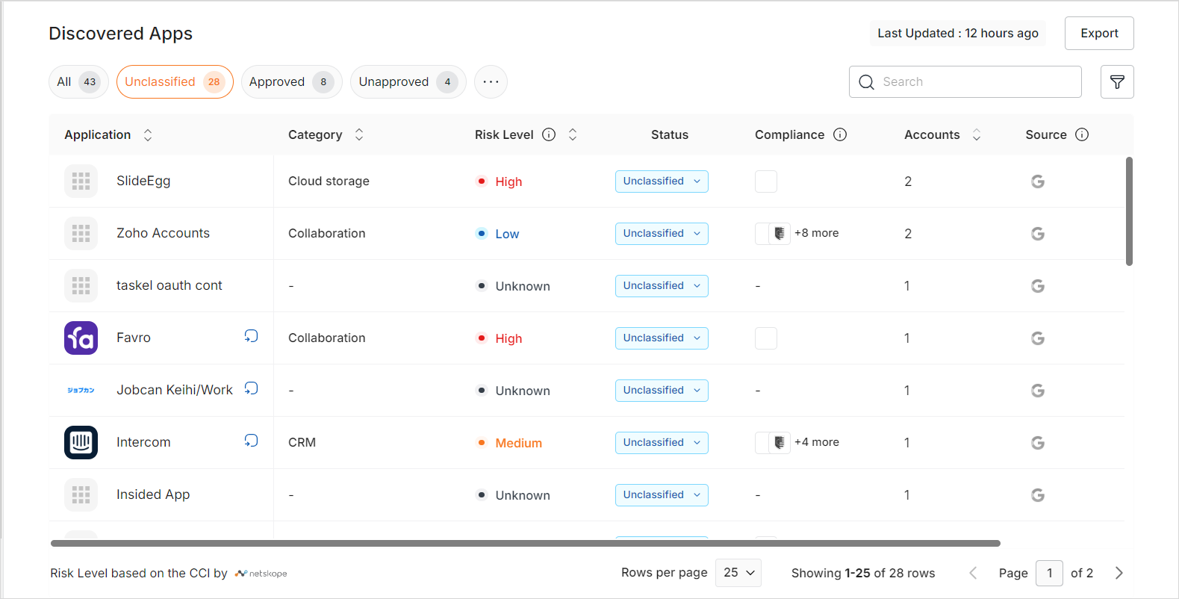1179x599 pixels.
Task: Show Source info tooltip icon
Action: pyautogui.click(x=1082, y=134)
